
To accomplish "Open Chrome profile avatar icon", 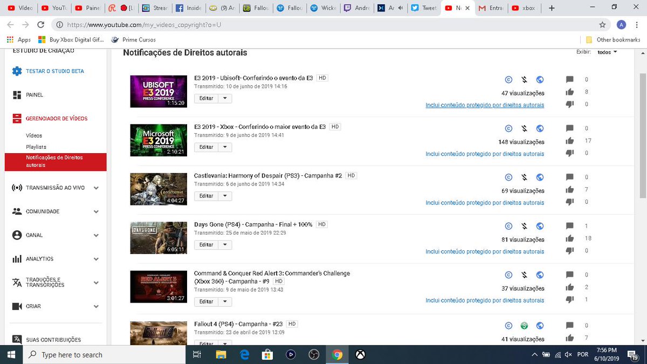I will click(622, 25).
